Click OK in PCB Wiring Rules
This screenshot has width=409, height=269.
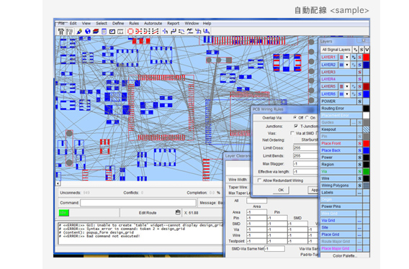click(x=281, y=190)
